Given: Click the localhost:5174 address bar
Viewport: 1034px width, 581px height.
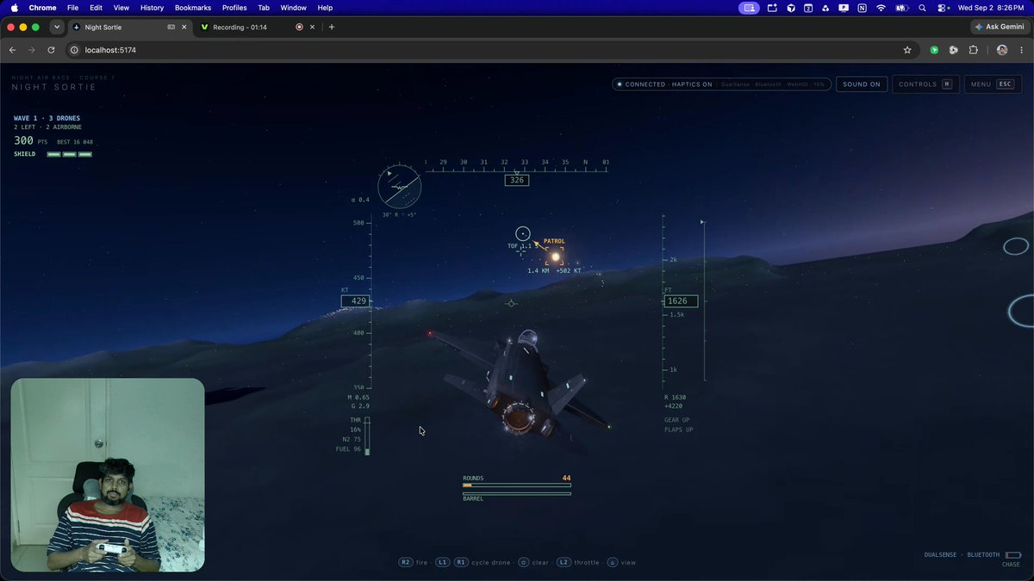Looking at the screenshot, I should pyautogui.click(x=491, y=50).
